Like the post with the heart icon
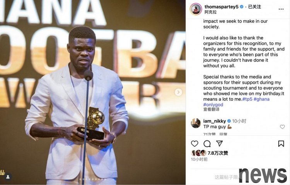Image resolution: width=290 pixels, height=185 pixels. pos(194,144)
